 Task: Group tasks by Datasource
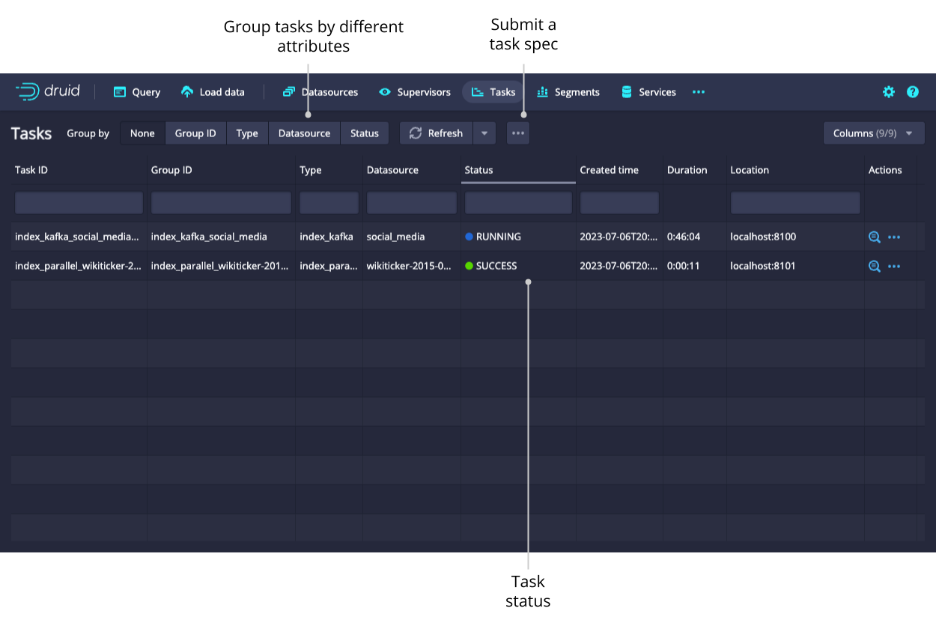304,133
